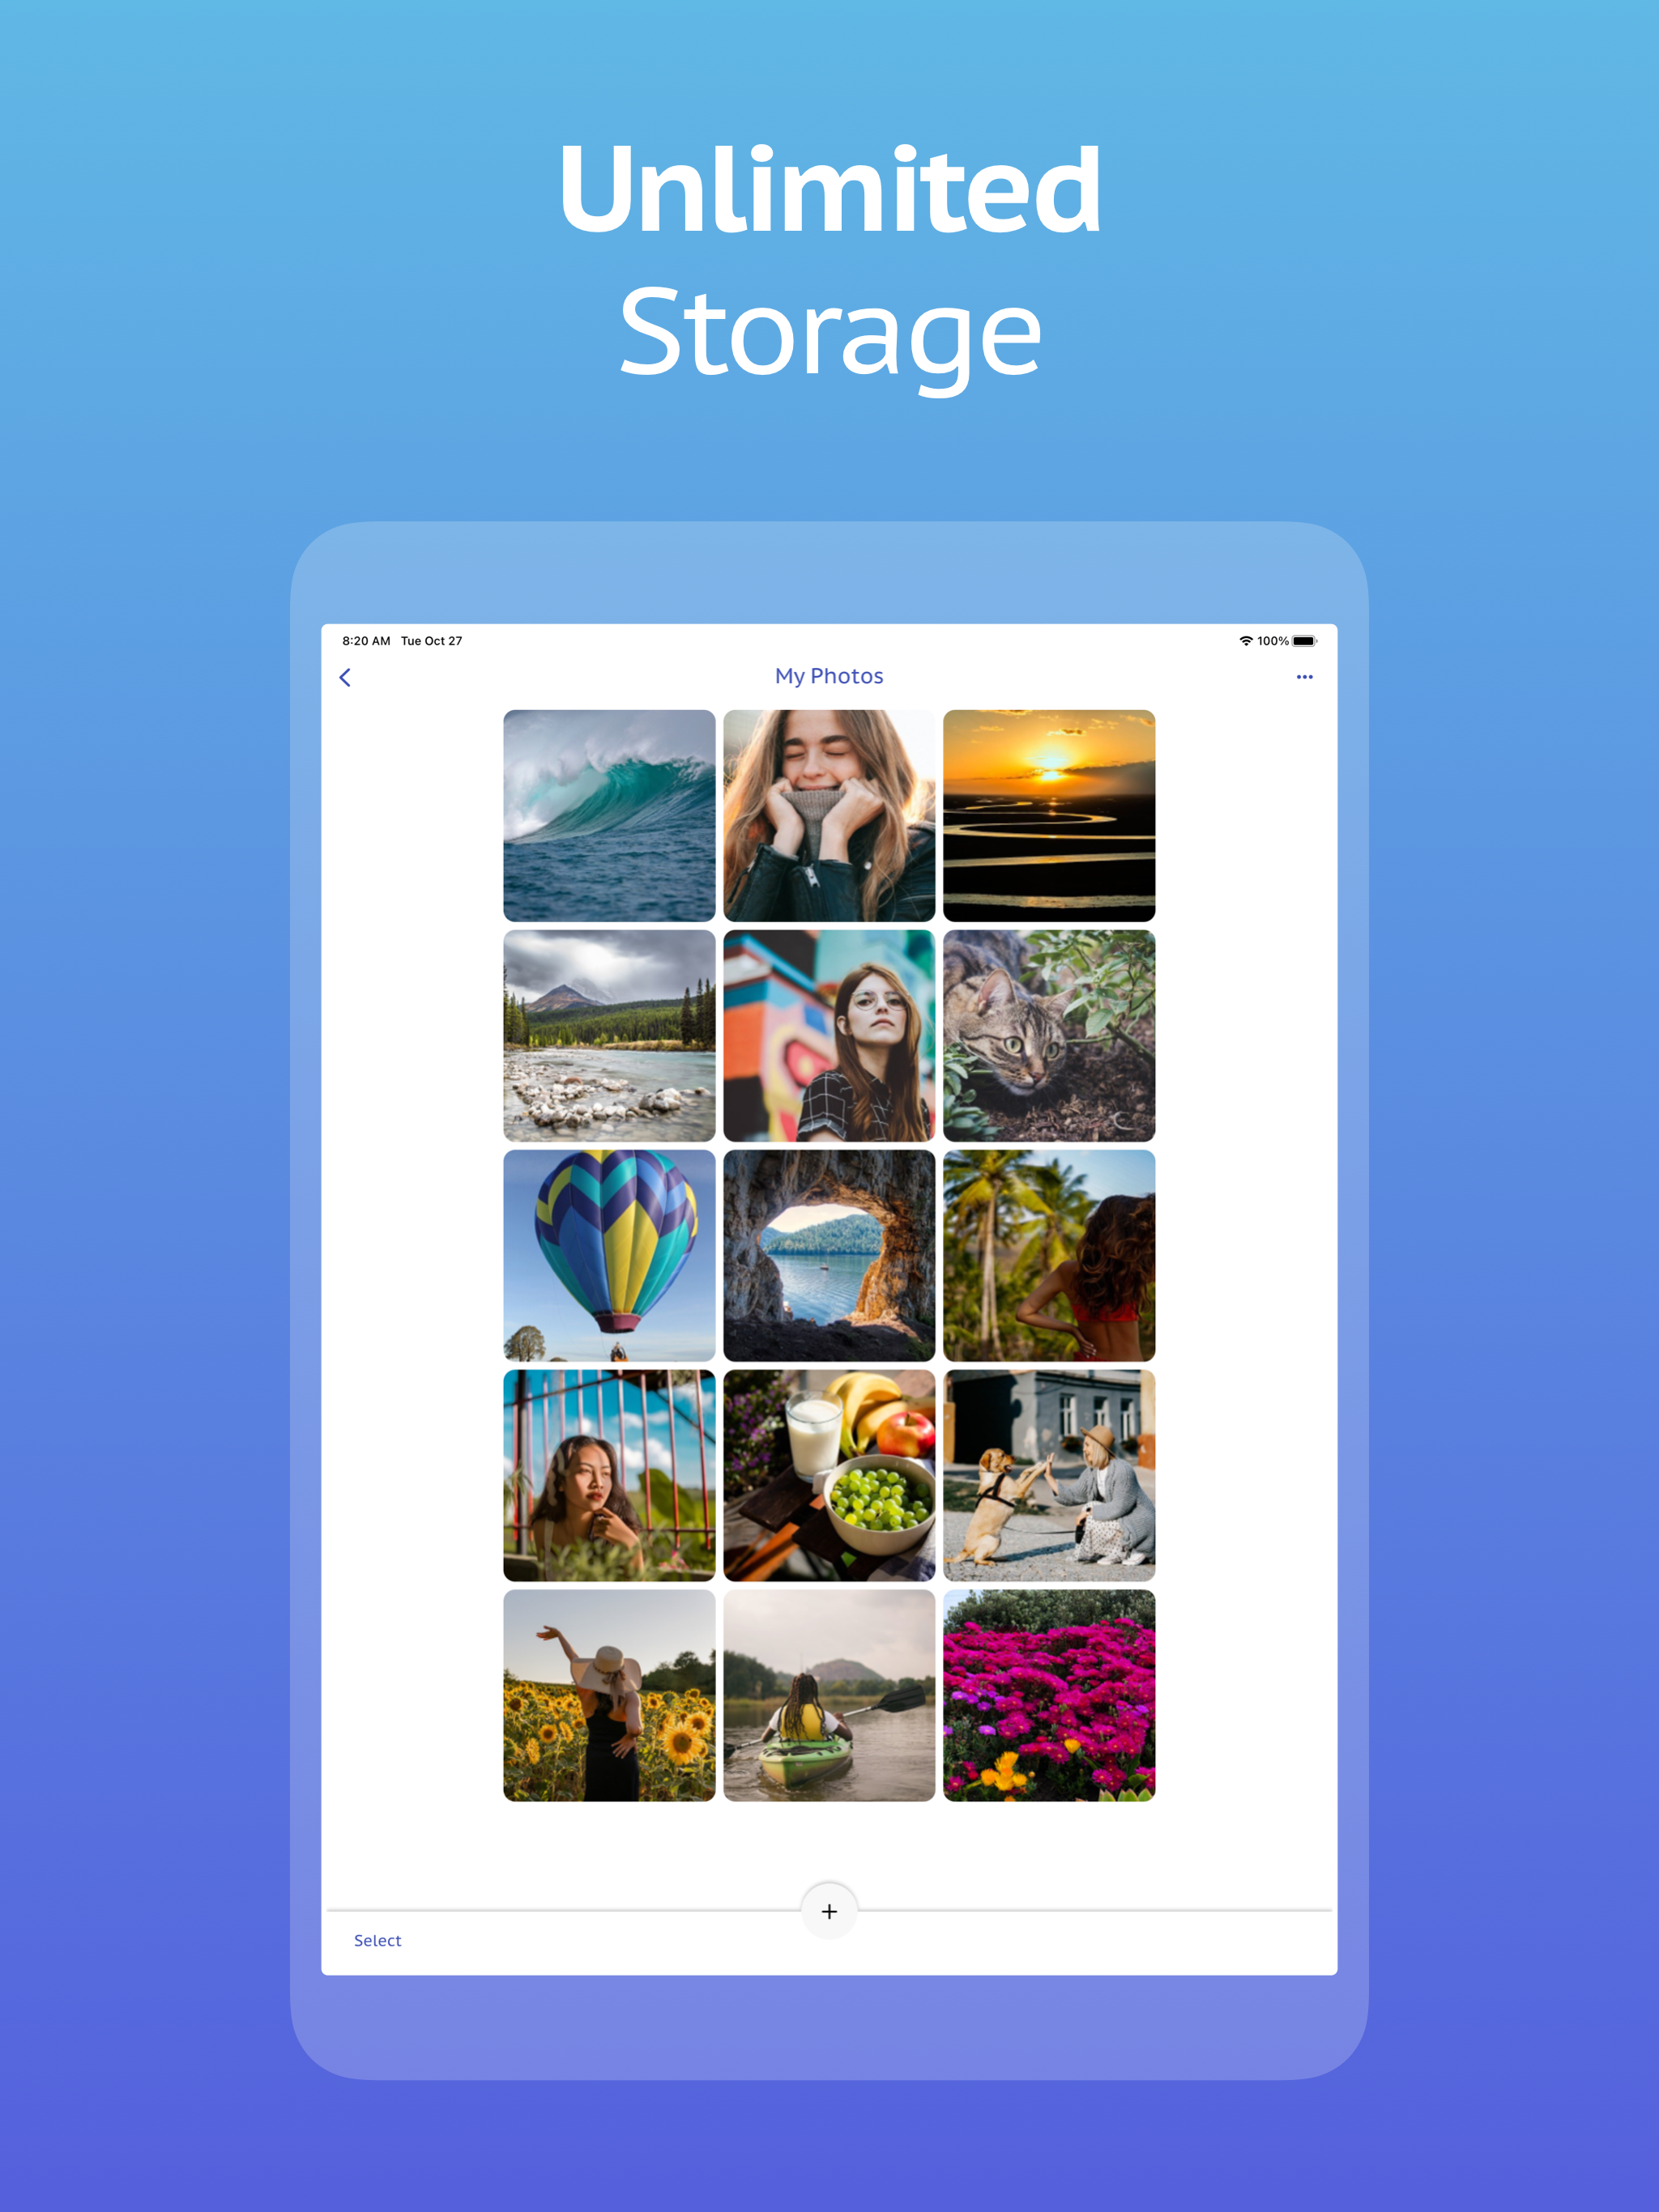Click the My Photos title
1659x2212 pixels.
coord(829,676)
